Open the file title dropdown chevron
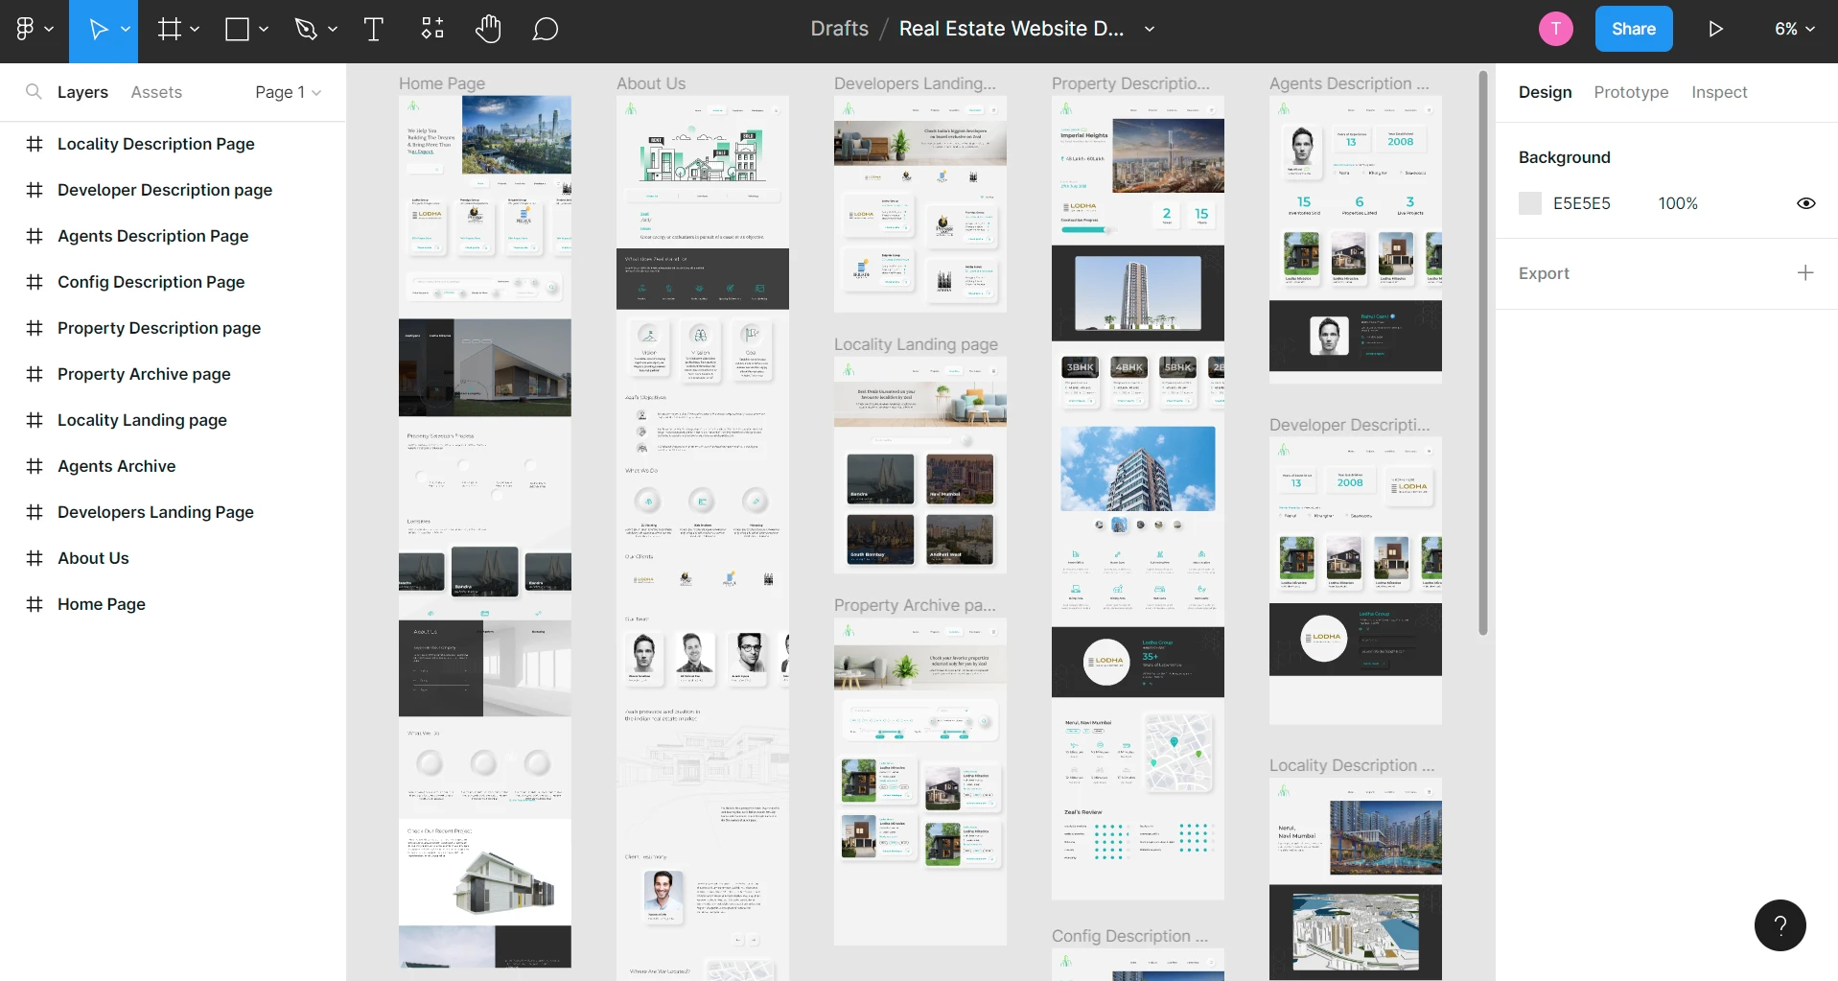This screenshot has width=1838, height=981. coord(1150,30)
